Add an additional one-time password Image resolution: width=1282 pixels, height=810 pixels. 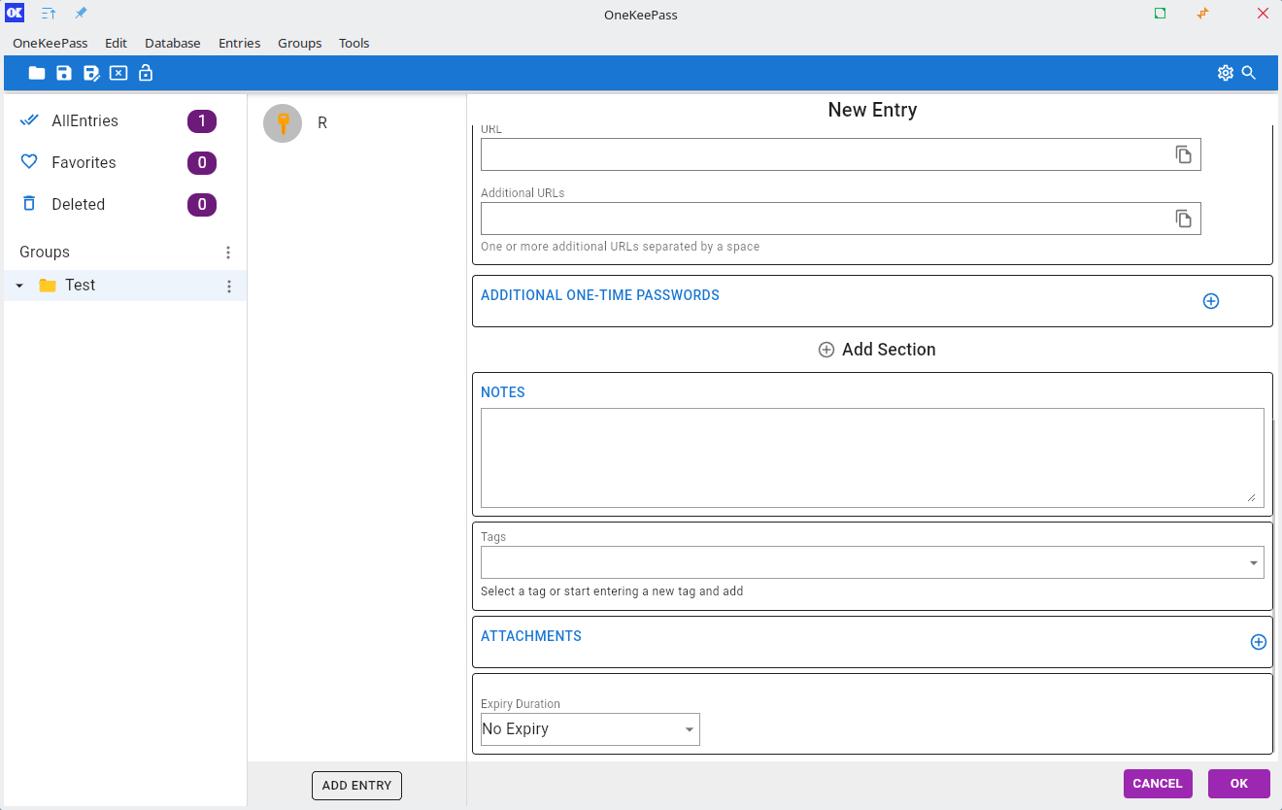pyautogui.click(x=1211, y=301)
